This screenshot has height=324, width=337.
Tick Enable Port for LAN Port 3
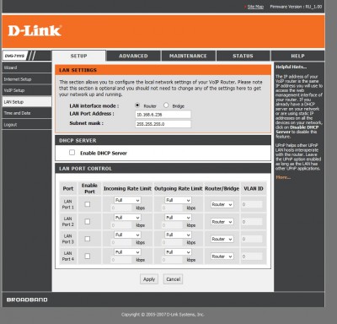click(88, 239)
